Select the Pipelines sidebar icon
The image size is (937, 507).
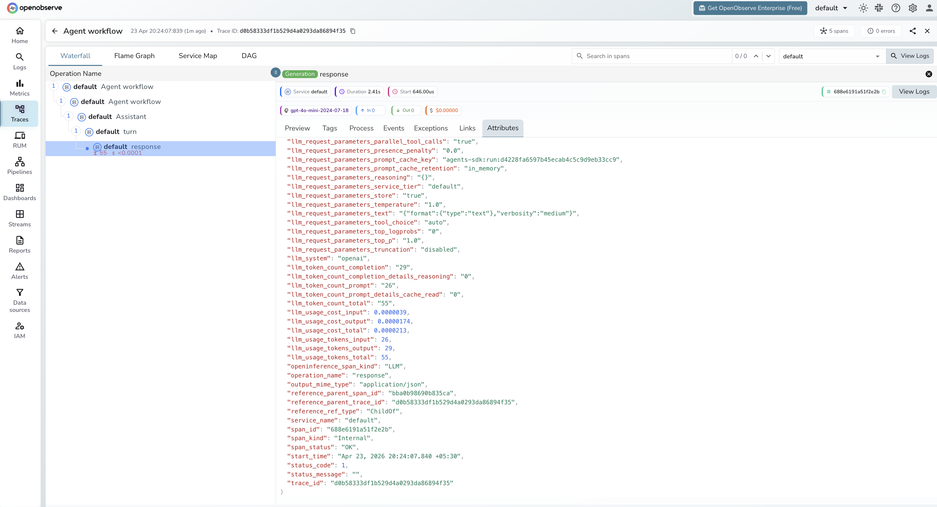pyautogui.click(x=20, y=166)
